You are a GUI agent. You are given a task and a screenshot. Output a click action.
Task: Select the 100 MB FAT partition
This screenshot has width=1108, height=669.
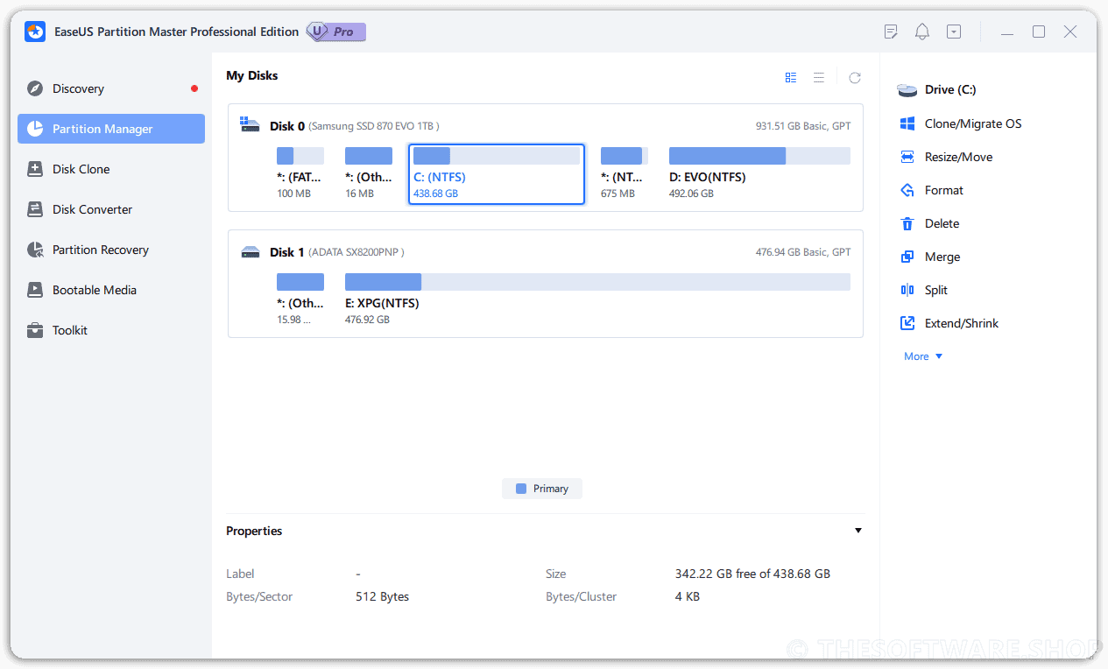click(x=300, y=173)
